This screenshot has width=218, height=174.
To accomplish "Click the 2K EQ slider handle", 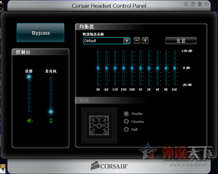I will [x=149, y=68].
